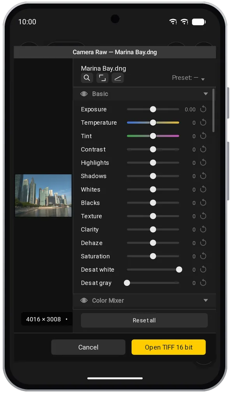Toggle Color Mixer visibility eye
230x393 pixels.
84,300
